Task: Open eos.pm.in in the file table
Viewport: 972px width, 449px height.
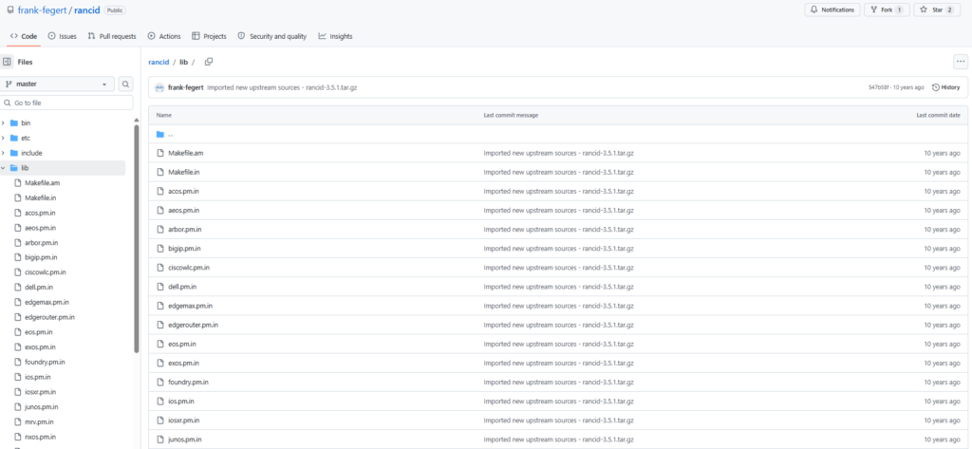Action: [181, 344]
